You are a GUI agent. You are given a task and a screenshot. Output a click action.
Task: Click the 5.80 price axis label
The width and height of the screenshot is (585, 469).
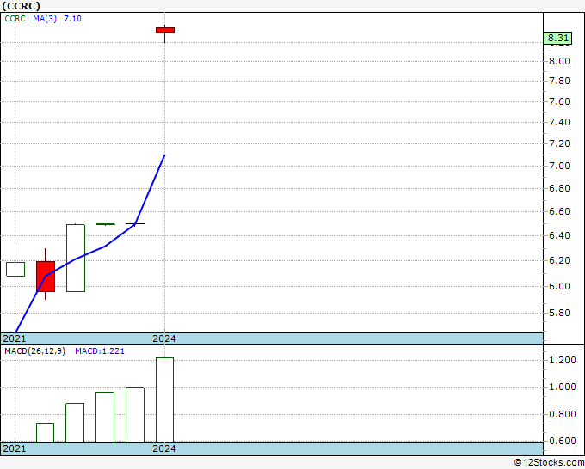559,313
